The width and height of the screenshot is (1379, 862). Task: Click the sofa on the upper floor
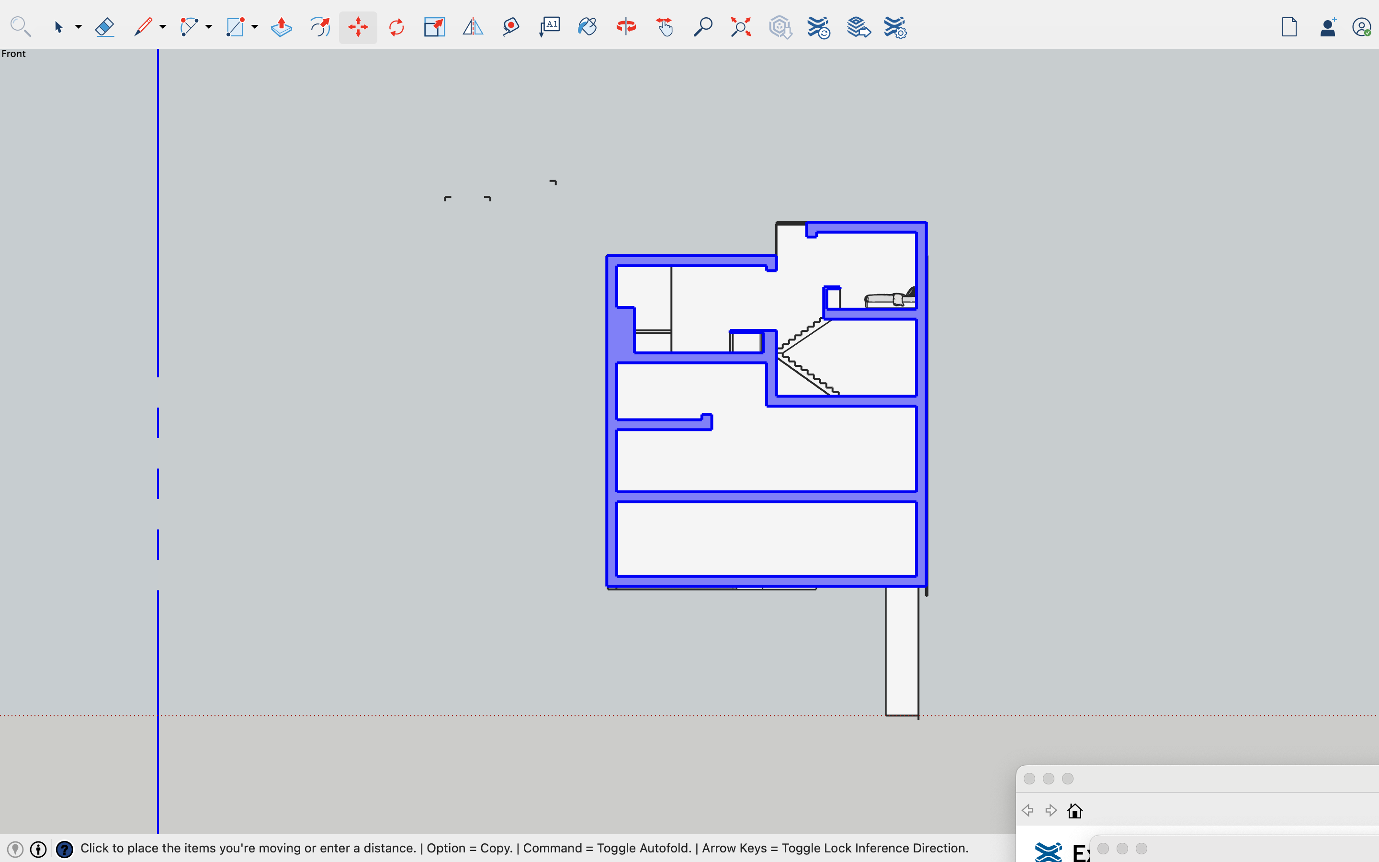tap(890, 298)
